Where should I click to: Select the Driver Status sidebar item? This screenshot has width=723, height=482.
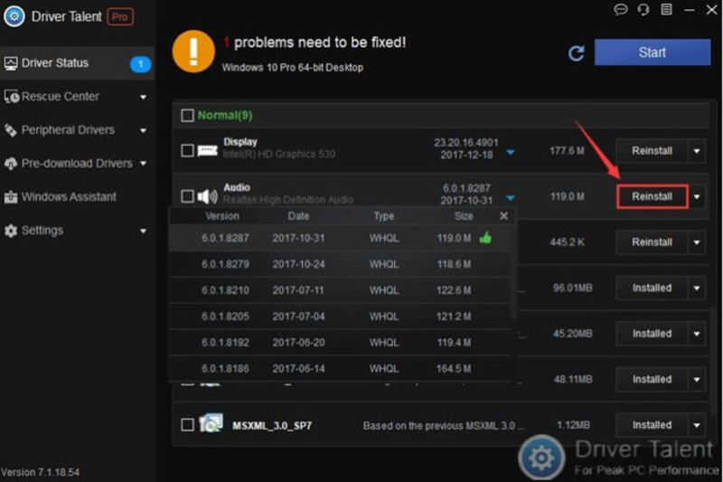(x=77, y=63)
